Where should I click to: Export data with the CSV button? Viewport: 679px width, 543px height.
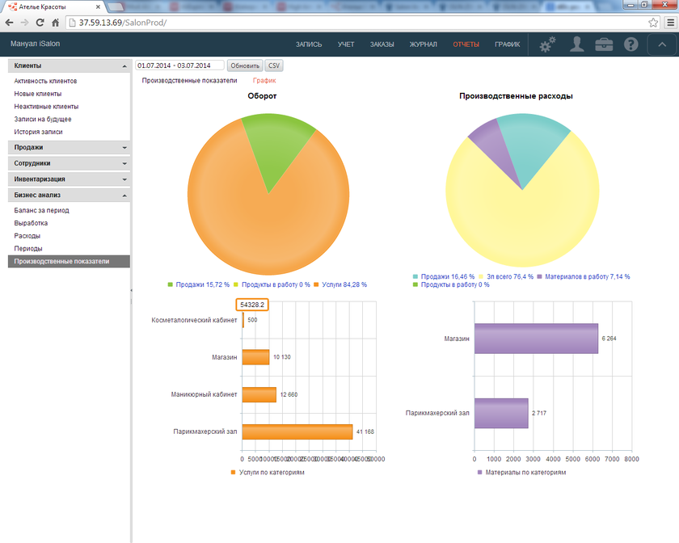click(x=274, y=65)
